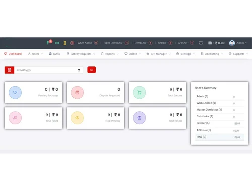Click the Total Refund card label
This screenshot has height=189, width=252.
175,121
